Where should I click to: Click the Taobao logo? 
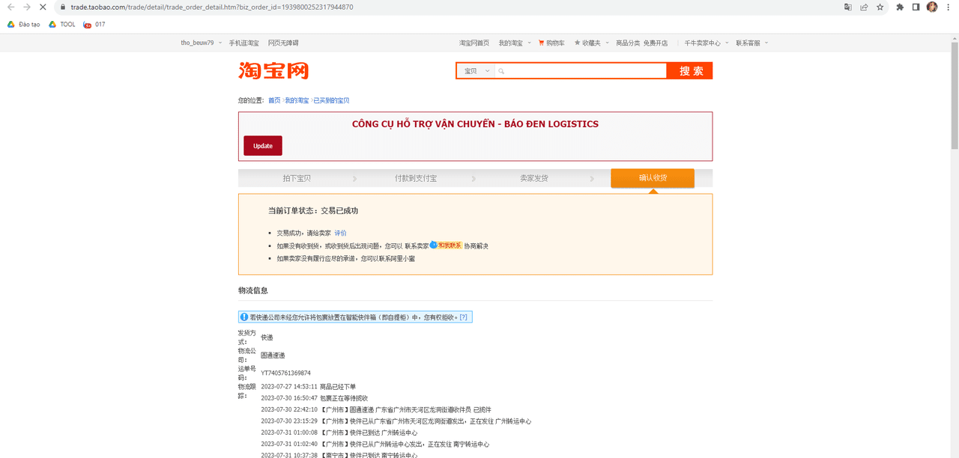[273, 71]
